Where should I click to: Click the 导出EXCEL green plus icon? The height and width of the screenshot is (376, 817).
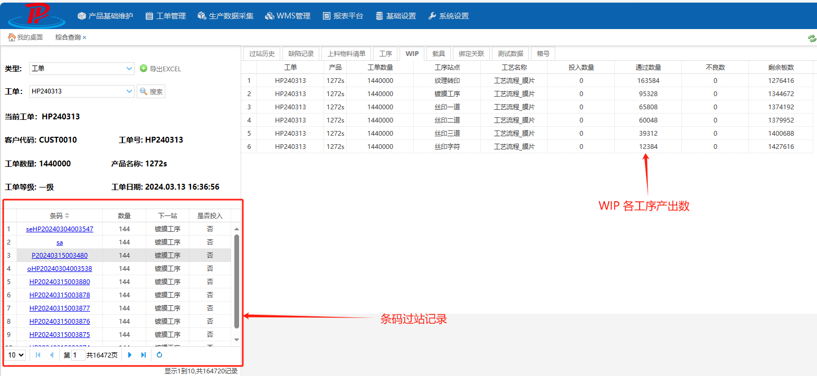144,69
